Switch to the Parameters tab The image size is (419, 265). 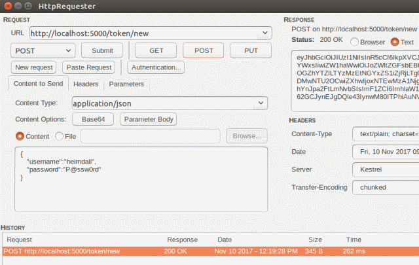point(126,84)
